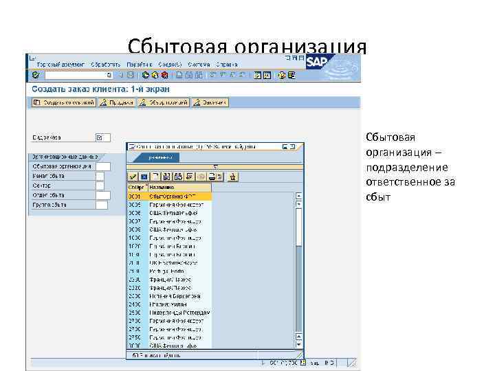This screenshot has height=371, width=495.
Task: Click the Last Page navigation icon
Action: click(x=242, y=75)
